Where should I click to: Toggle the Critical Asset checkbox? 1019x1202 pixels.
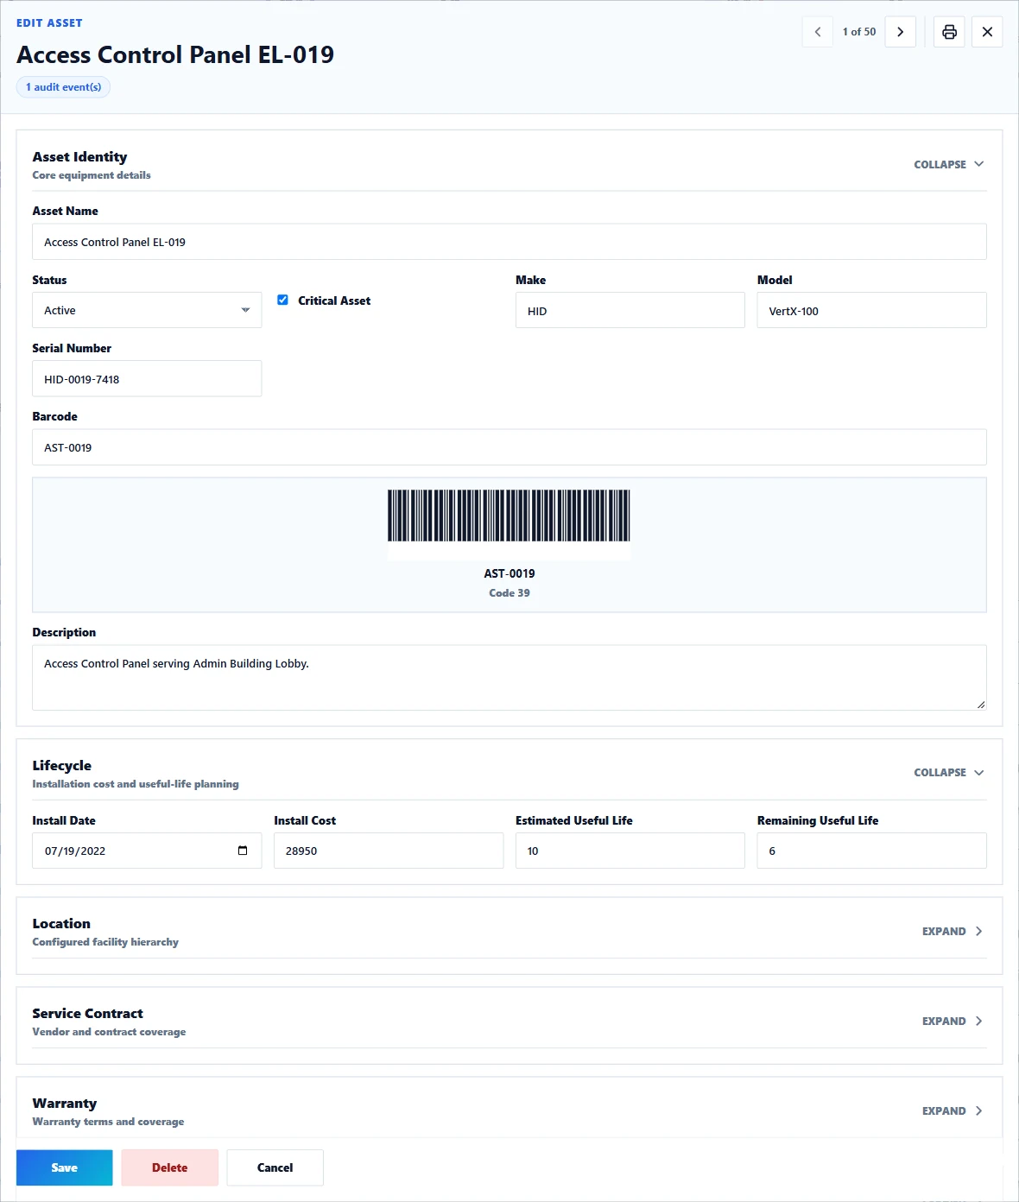[x=282, y=300]
